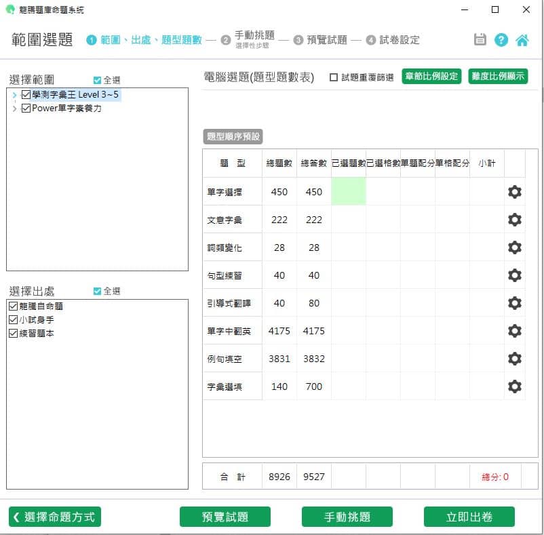Open gear settings for 例句填空 row
Screen dimensions: 544x535
(x=515, y=359)
